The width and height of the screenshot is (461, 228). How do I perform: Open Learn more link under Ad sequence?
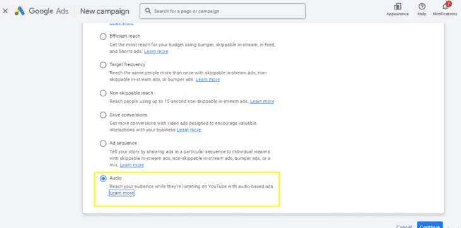(132, 164)
